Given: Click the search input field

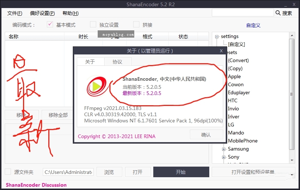Looking at the screenshot, I should [x=243, y=13].
